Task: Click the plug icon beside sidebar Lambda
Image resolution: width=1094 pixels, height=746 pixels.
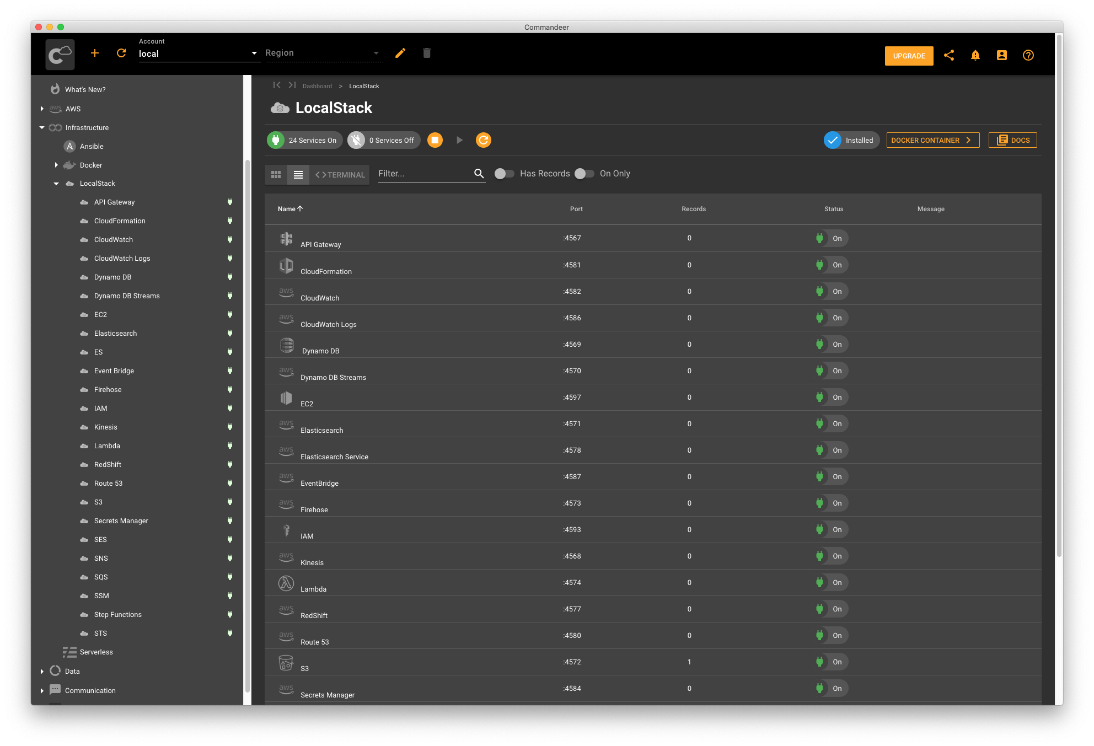Action: pos(230,446)
